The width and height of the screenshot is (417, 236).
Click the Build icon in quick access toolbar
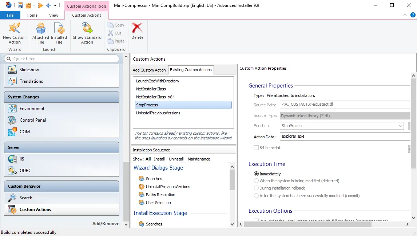28,5
